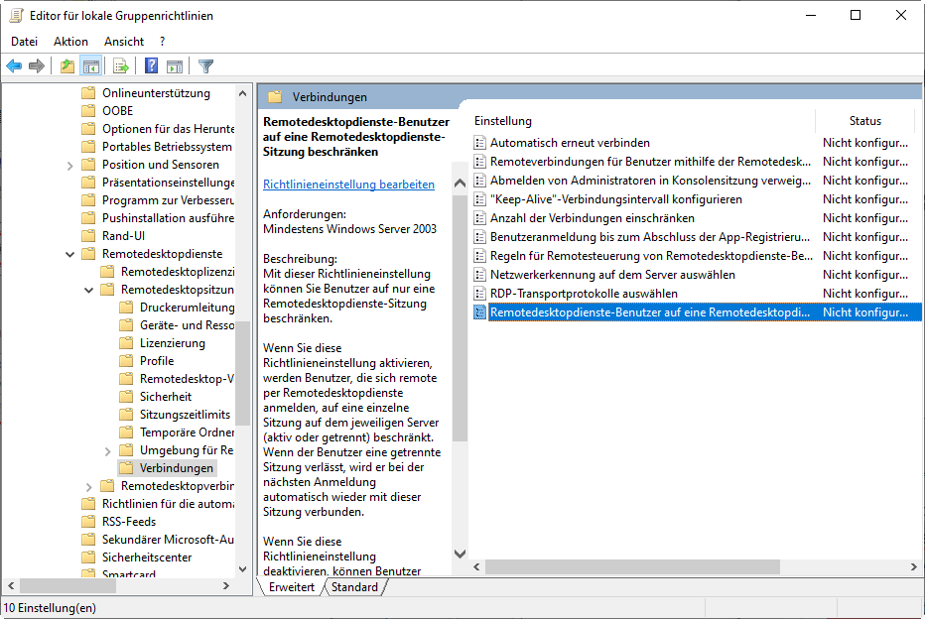This screenshot has width=925, height=619.
Task: Expand the Umgebung für Re... folder
Action: tap(108, 450)
